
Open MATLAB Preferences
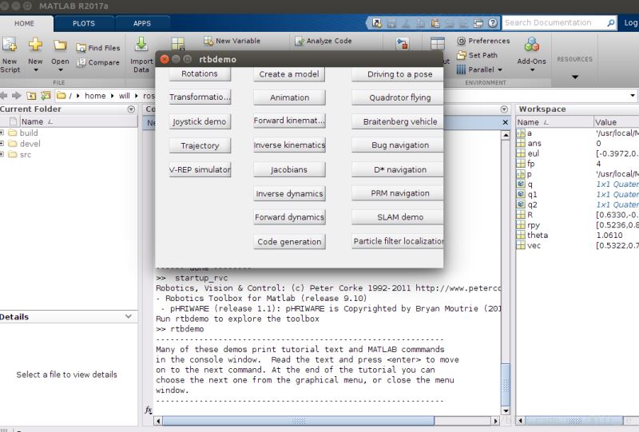click(x=482, y=41)
